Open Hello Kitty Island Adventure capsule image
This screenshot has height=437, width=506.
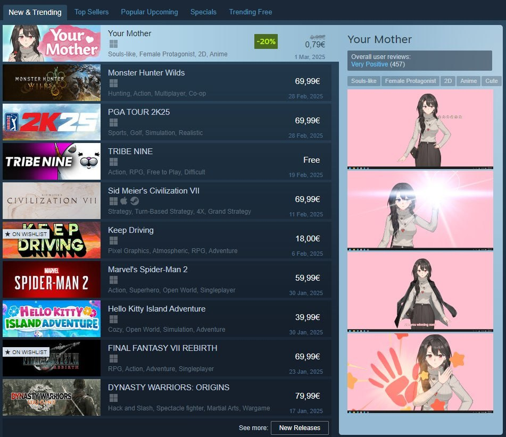point(52,318)
